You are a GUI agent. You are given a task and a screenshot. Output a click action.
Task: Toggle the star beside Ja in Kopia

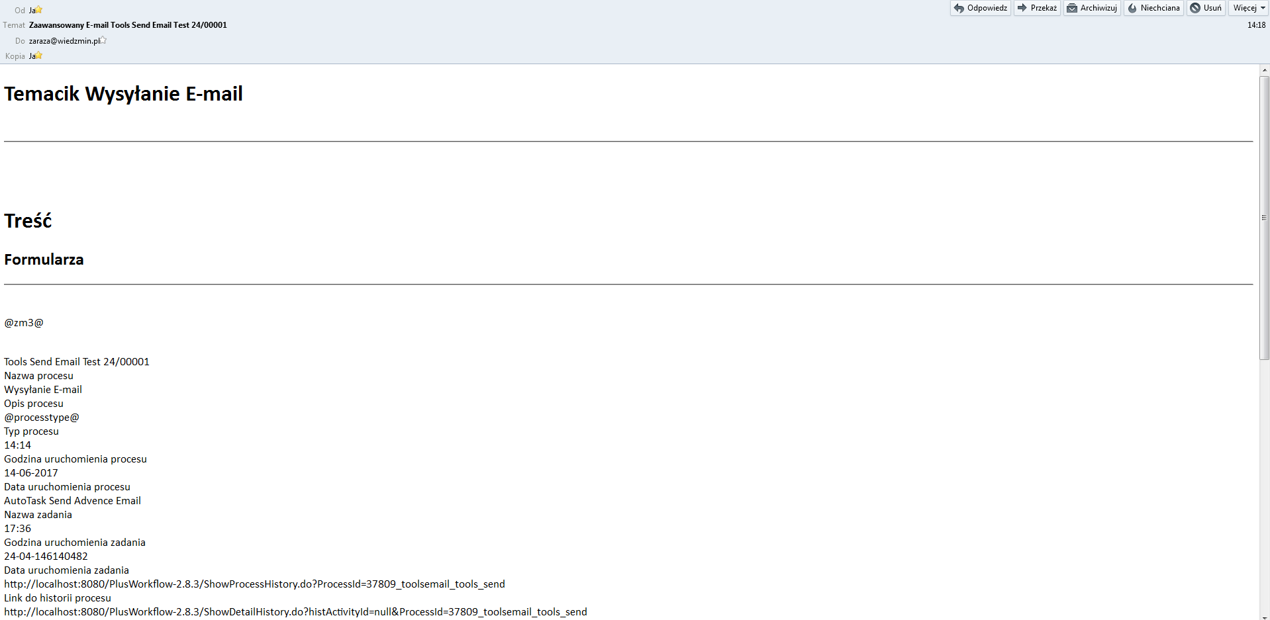pos(39,56)
